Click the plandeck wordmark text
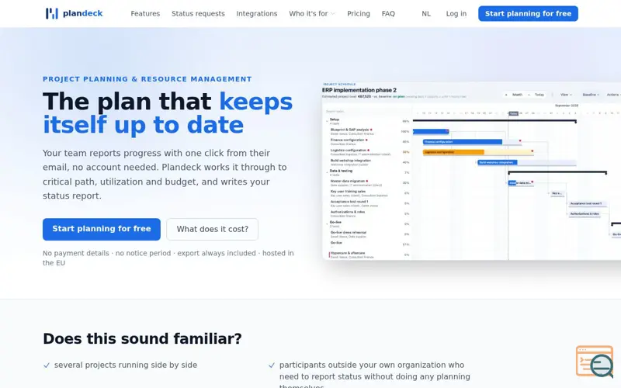The image size is (621, 388). [x=83, y=13]
